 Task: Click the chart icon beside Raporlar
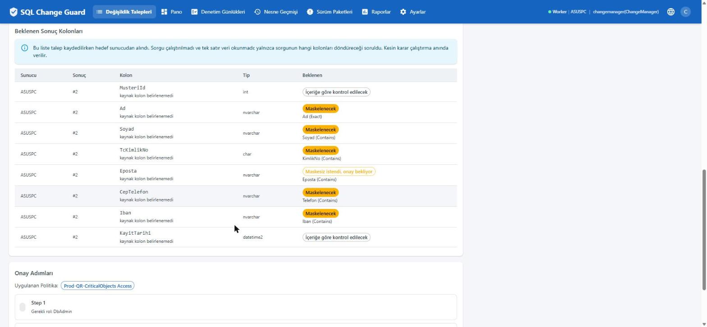point(365,12)
